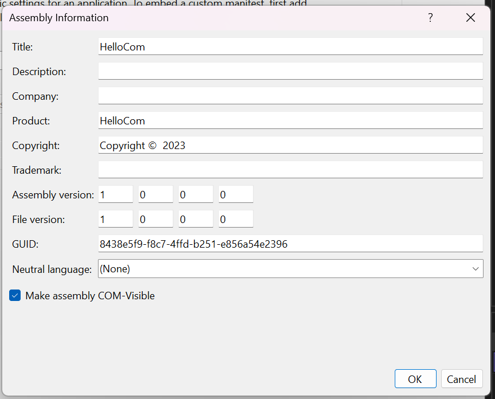Viewport: 495px width, 399px height.
Task: Select the GUID value field
Action: pos(290,243)
